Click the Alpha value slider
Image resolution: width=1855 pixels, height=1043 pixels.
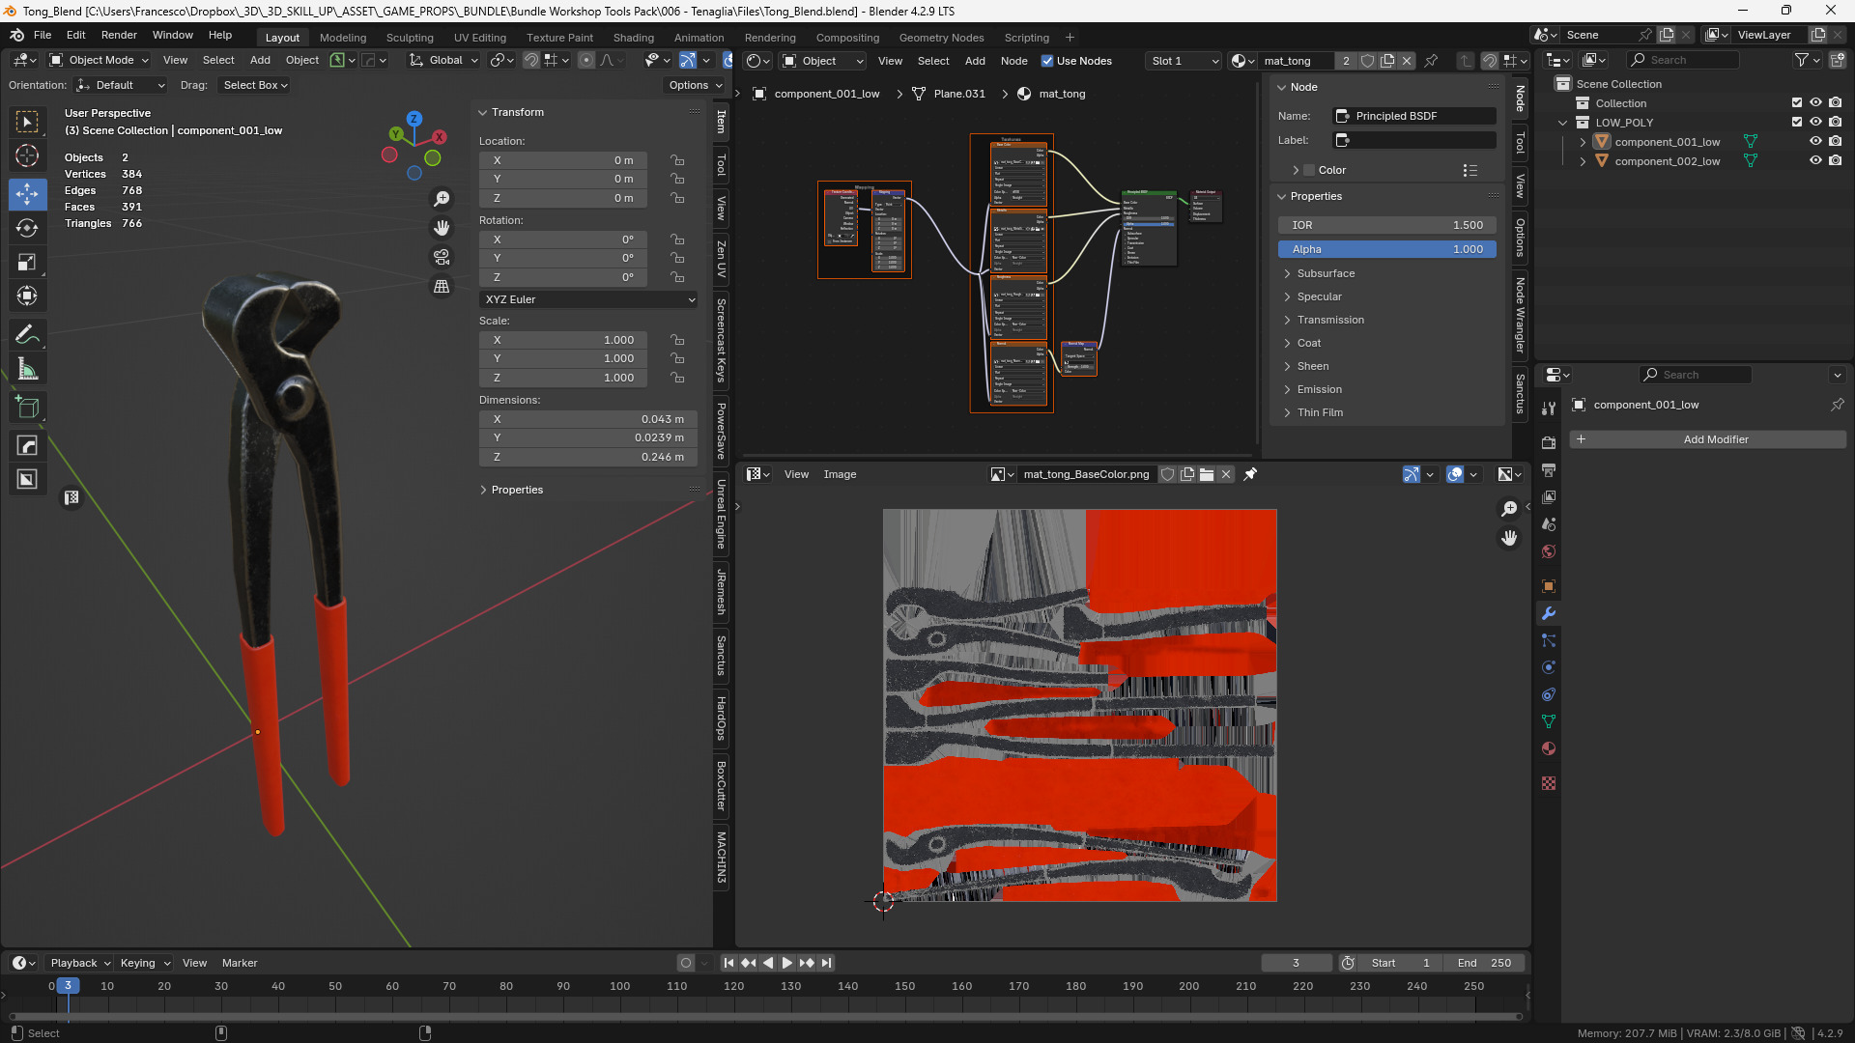1386,249
